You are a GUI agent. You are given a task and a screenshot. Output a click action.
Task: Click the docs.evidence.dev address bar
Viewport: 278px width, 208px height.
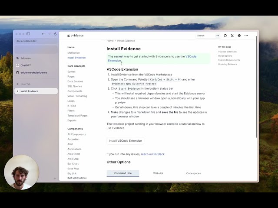pyautogui.click(x=36, y=41)
